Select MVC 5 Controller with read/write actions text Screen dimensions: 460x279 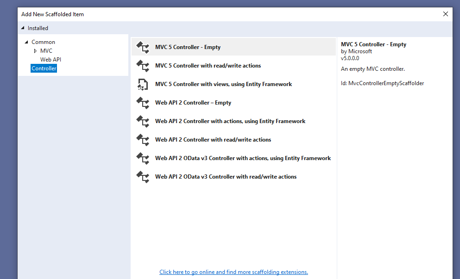click(x=208, y=66)
